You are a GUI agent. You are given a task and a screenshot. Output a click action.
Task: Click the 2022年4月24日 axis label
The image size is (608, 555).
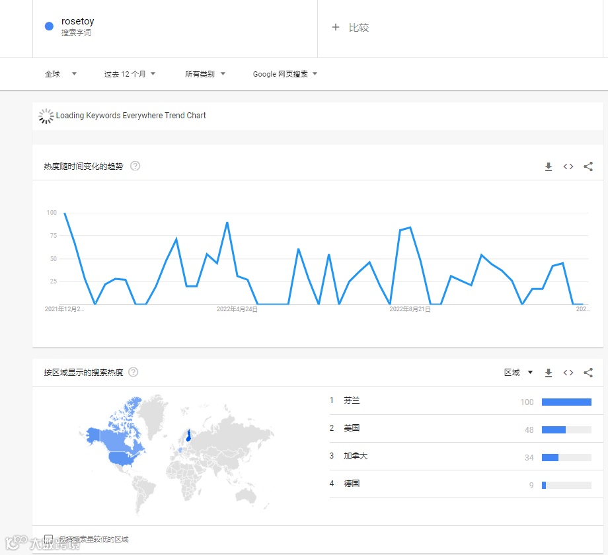coord(237,309)
